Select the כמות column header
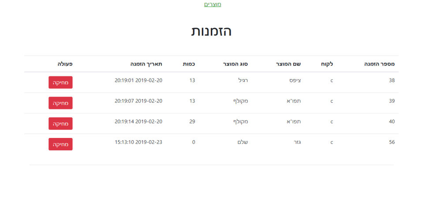The height and width of the screenshot is (203, 441). pos(189,64)
